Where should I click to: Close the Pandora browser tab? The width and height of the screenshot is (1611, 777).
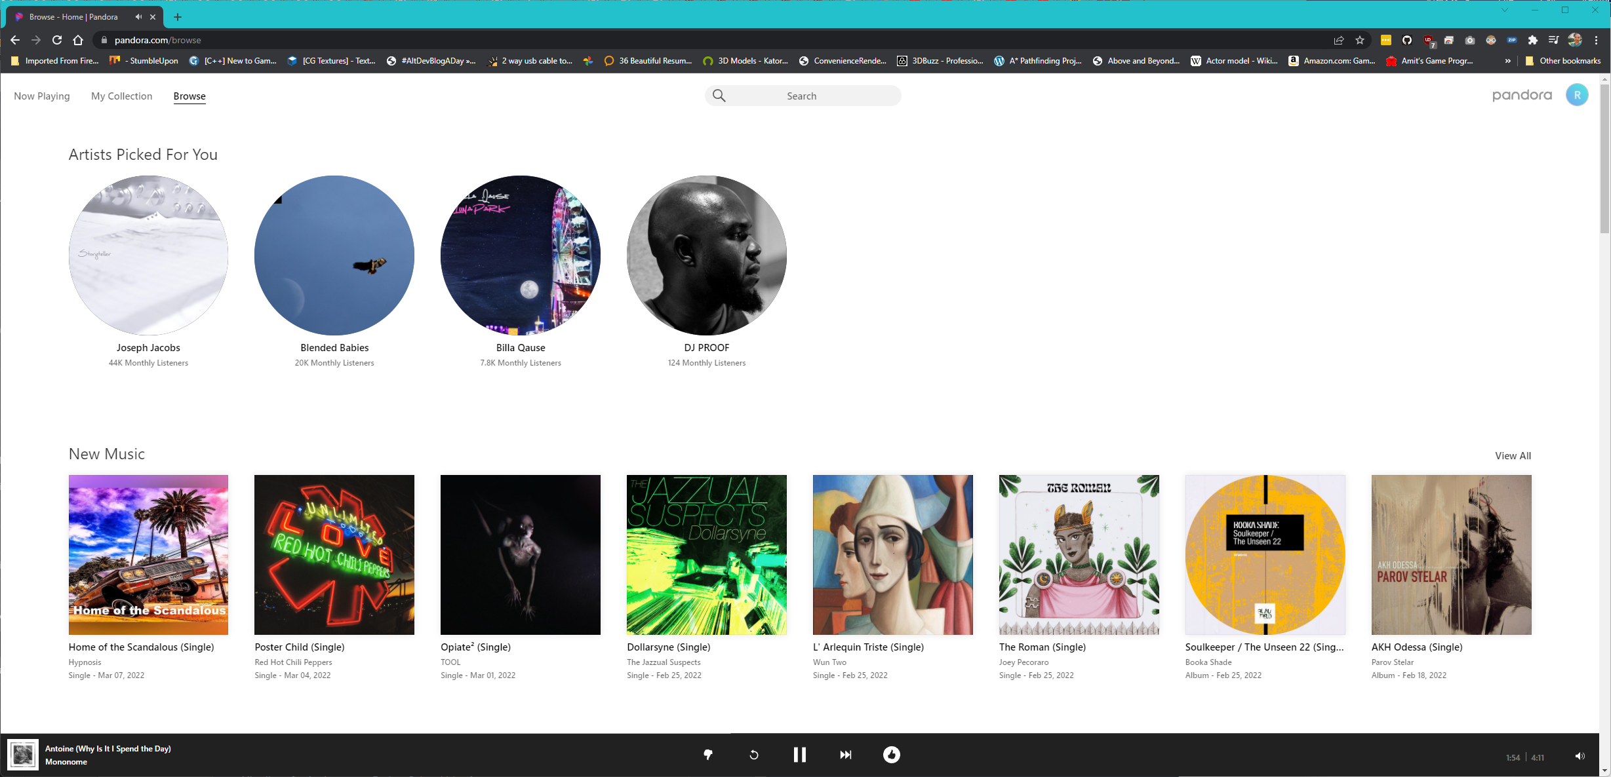click(153, 17)
